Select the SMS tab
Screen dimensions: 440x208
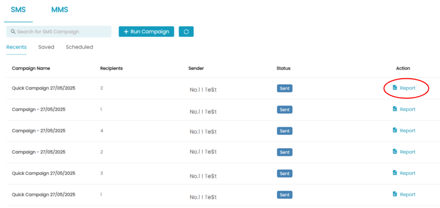tap(18, 10)
